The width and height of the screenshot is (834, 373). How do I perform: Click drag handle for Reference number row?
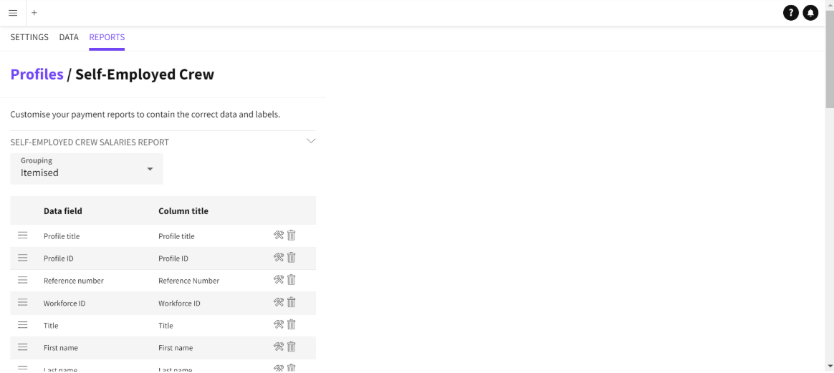pyautogui.click(x=22, y=280)
